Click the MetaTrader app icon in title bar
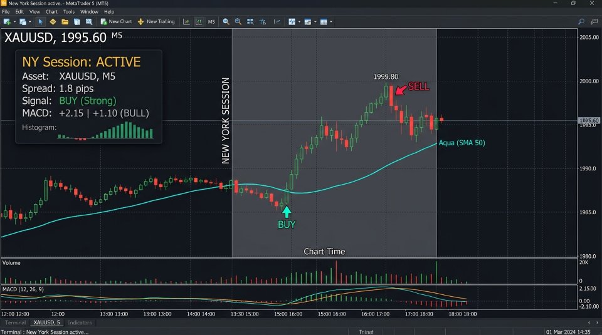The width and height of the screenshot is (602, 335). click(x=4, y=3)
